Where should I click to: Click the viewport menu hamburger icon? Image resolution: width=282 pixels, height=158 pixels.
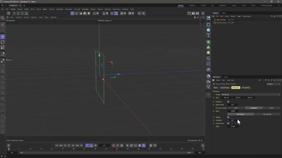(x=7, y=17)
